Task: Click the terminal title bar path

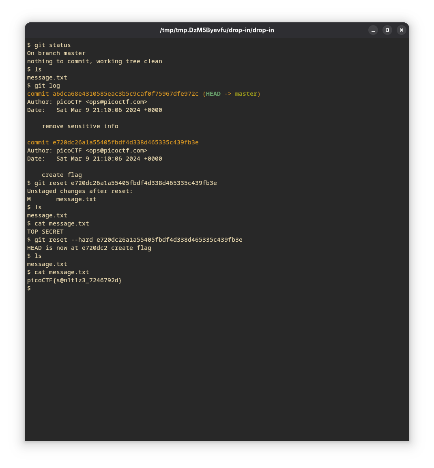Action: pos(217,30)
